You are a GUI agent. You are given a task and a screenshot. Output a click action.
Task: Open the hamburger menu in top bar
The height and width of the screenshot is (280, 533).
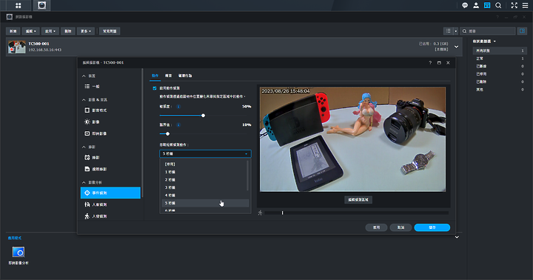click(525, 5)
